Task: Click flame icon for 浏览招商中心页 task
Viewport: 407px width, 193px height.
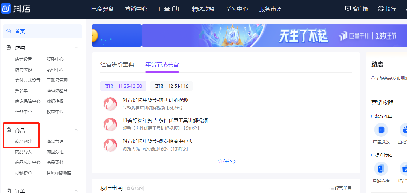Action: click(110, 145)
